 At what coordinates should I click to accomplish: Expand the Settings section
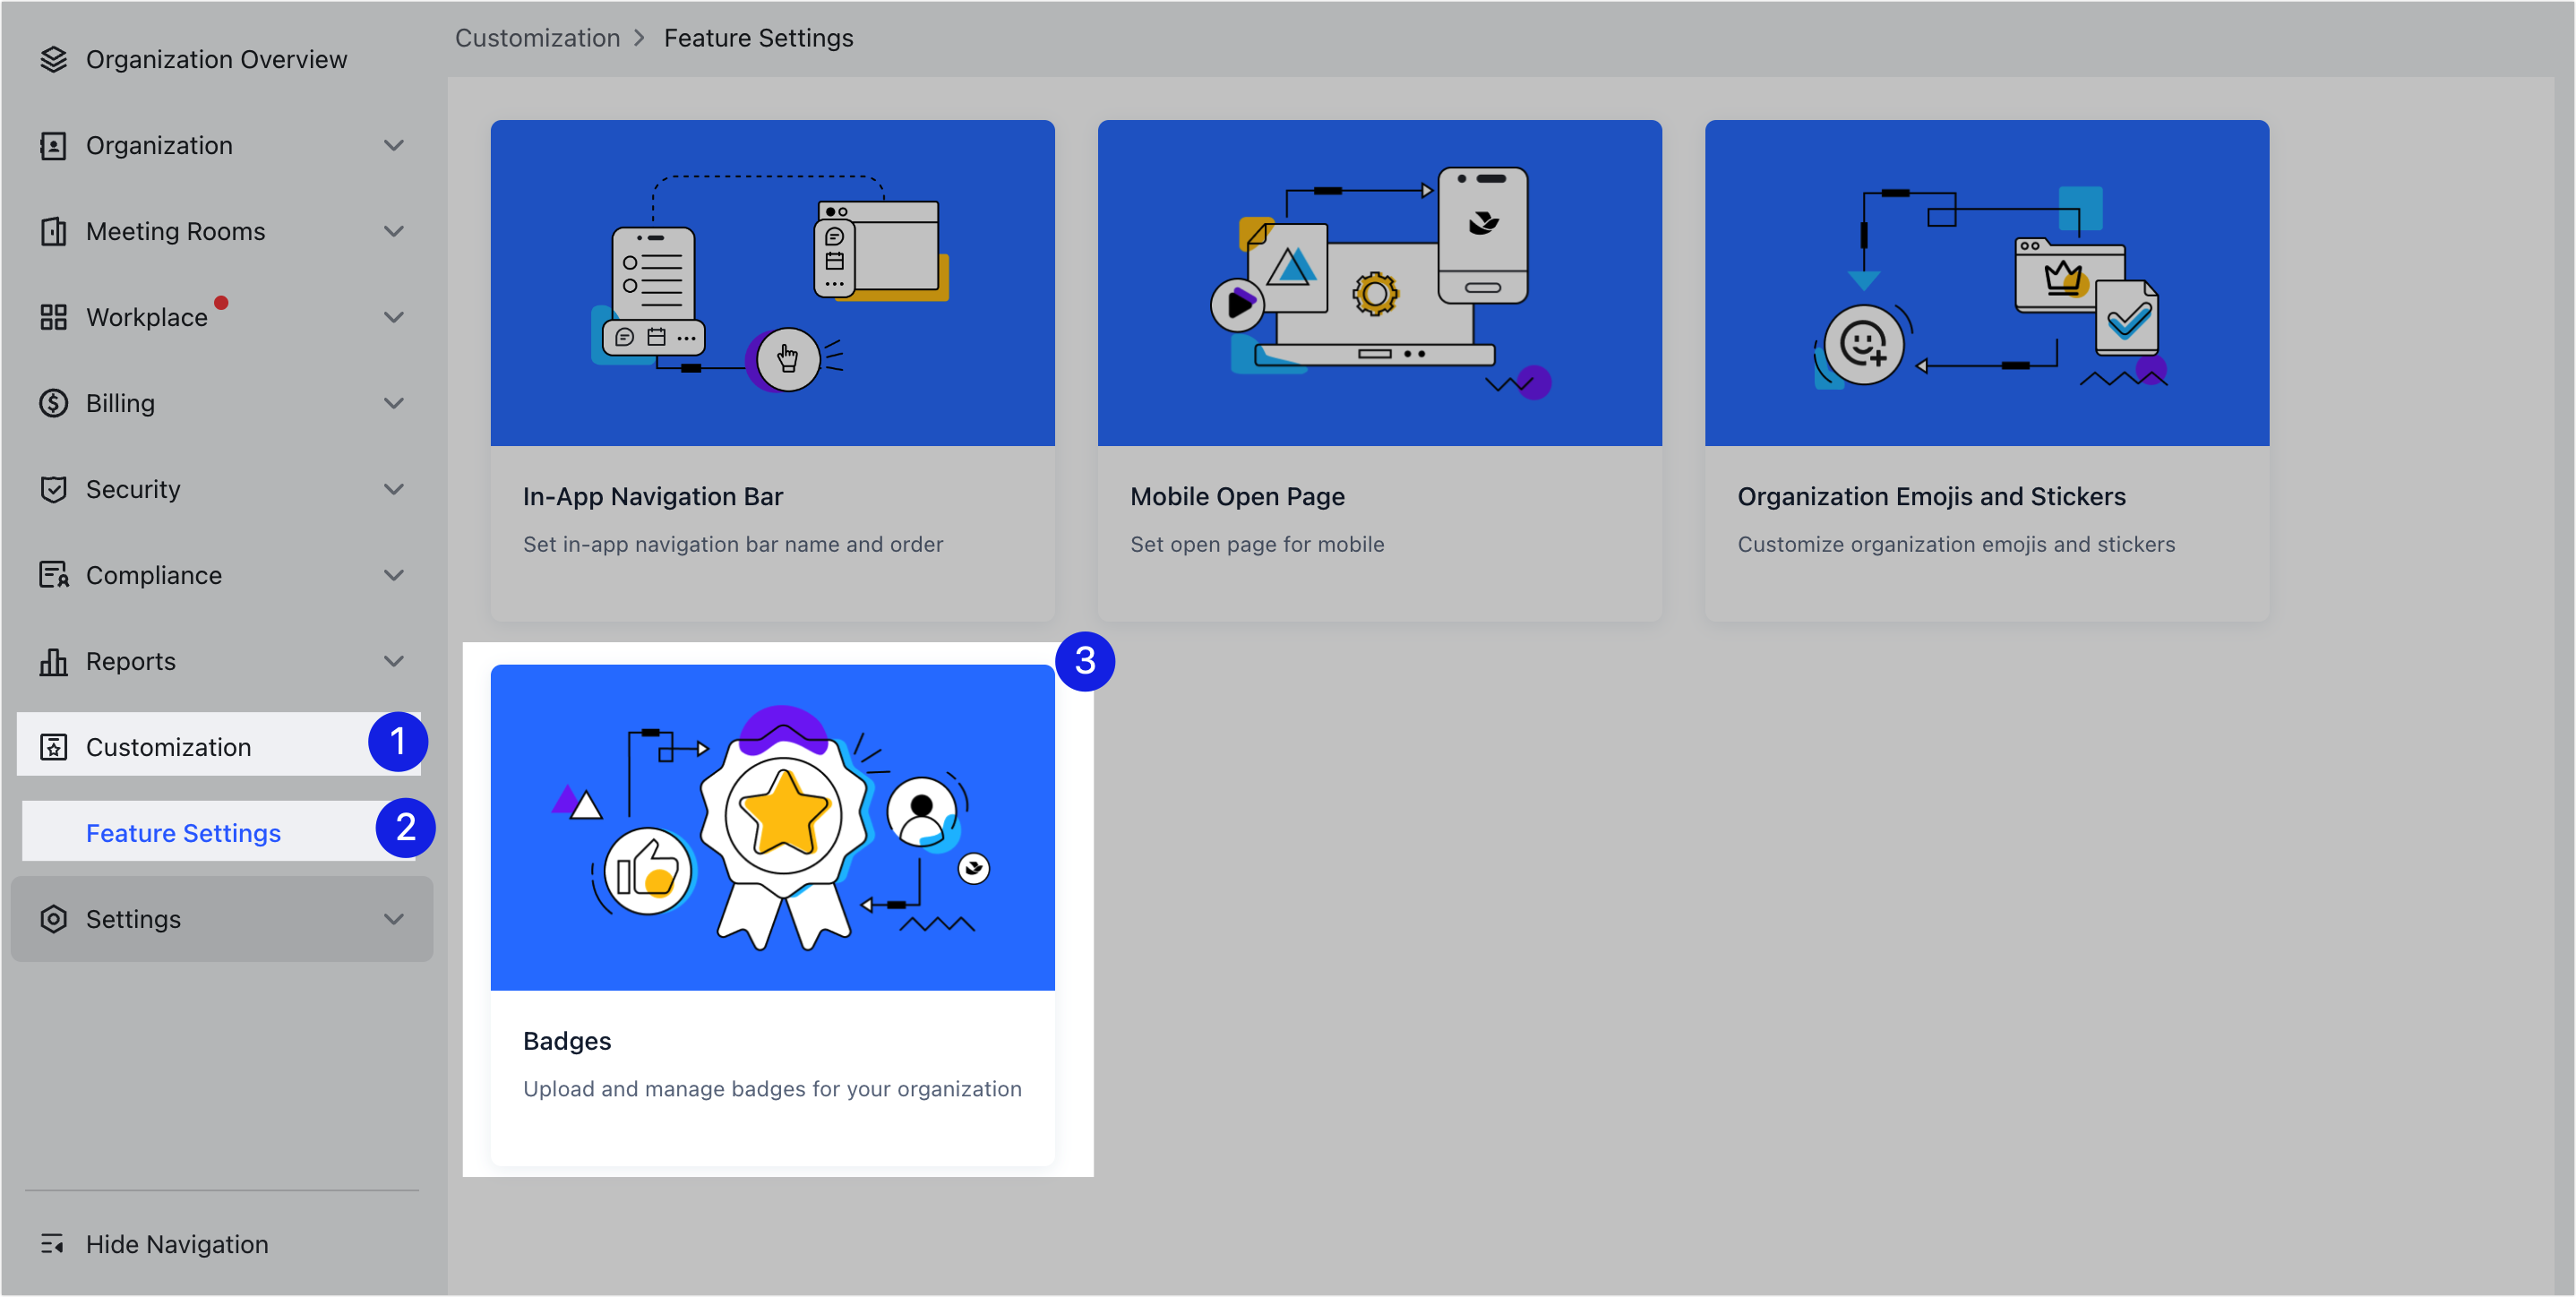[x=394, y=919]
